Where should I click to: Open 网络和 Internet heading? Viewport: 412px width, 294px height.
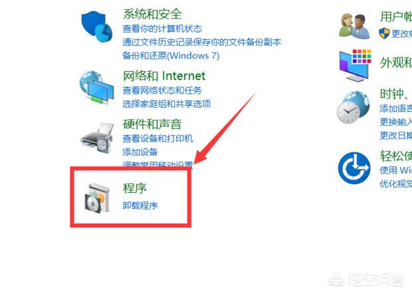(x=164, y=76)
